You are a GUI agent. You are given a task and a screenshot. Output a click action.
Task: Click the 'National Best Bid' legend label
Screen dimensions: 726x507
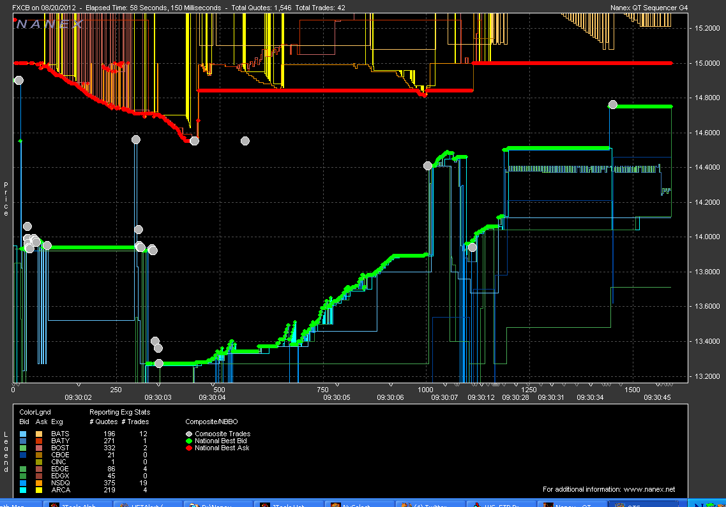tap(221, 441)
